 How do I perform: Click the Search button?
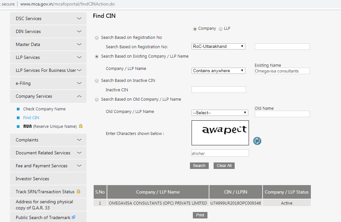[x=199, y=166]
